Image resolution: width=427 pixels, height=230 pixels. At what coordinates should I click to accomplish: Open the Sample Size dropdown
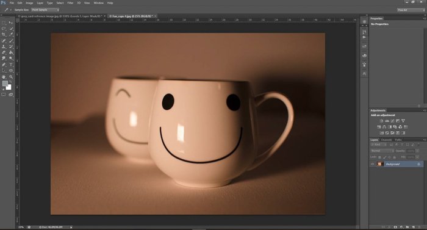coord(45,10)
